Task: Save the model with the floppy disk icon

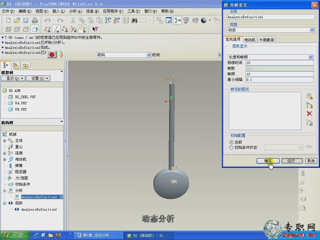Action: [x=26, y=20]
